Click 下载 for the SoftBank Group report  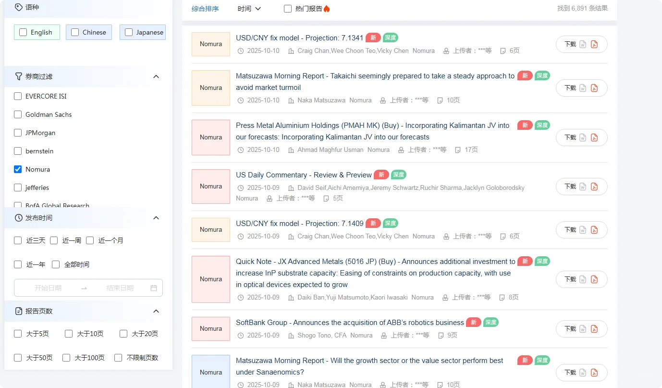(x=570, y=329)
